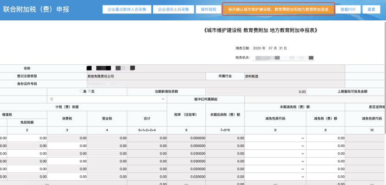Reset the form with 重置
The height and width of the screenshot is (185, 386).
[371, 10]
